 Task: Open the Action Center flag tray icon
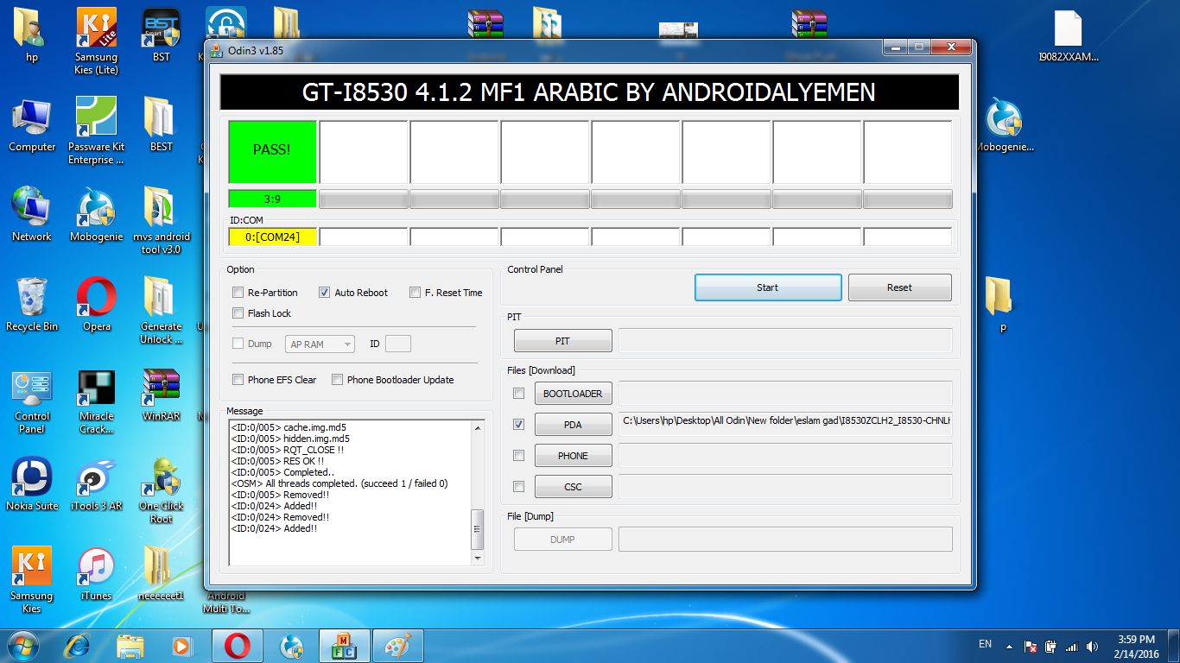point(1031,646)
